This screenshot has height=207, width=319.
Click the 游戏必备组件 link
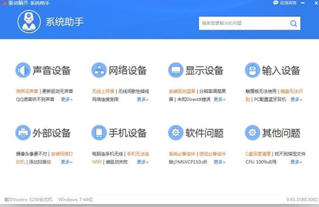tap(212, 154)
